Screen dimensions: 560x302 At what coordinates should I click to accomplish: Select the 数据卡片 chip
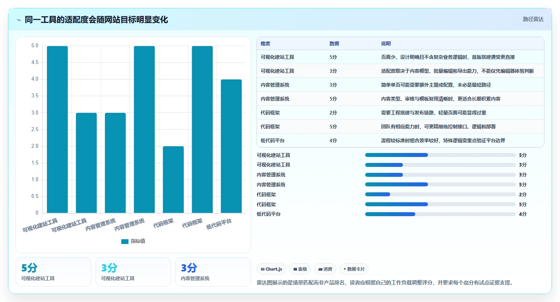pos(354,269)
